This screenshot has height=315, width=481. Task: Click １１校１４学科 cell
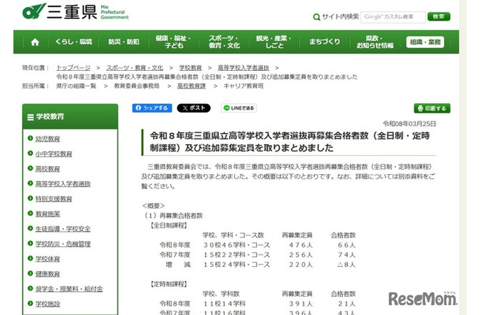point(224,304)
